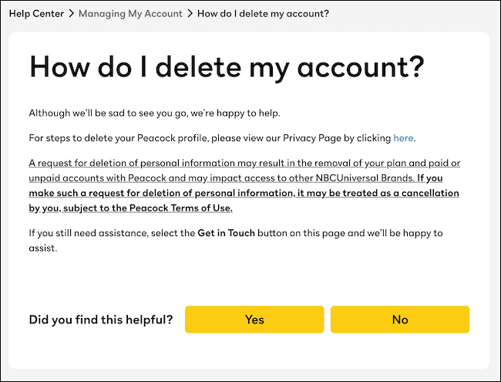The width and height of the screenshot is (501, 382).
Task: Click the current page breadcrumb title
Action: tap(264, 13)
